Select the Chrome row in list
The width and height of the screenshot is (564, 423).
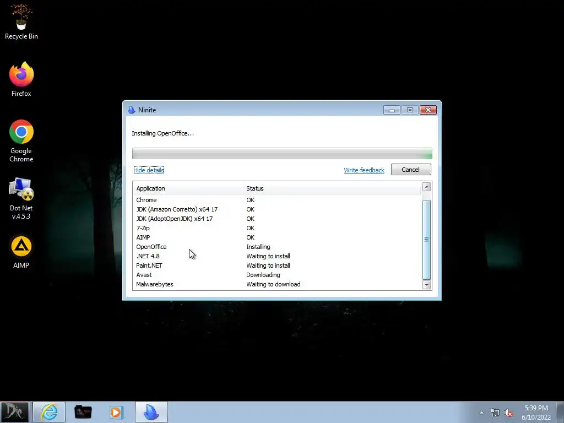pos(277,200)
